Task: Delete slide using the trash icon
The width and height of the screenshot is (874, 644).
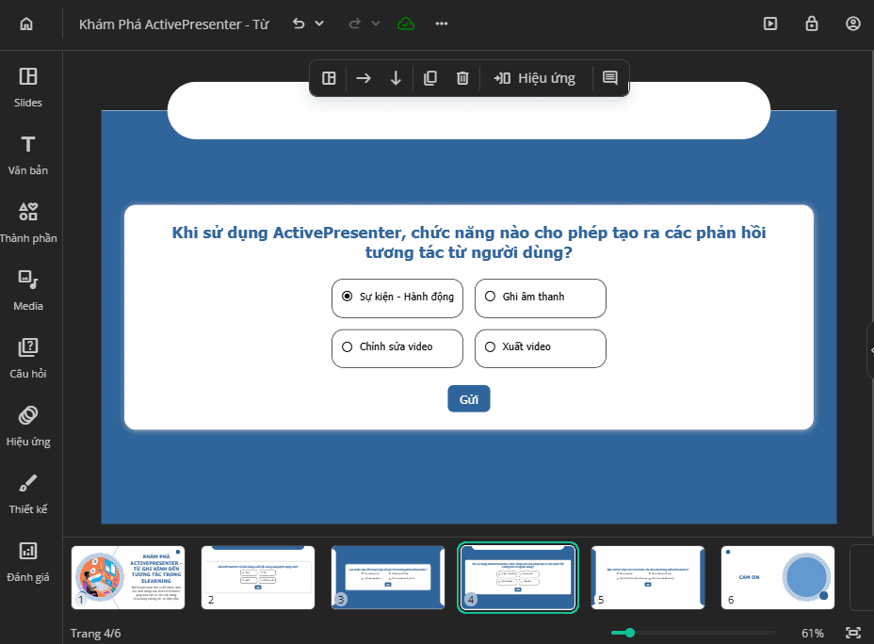Action: point(462,78)
